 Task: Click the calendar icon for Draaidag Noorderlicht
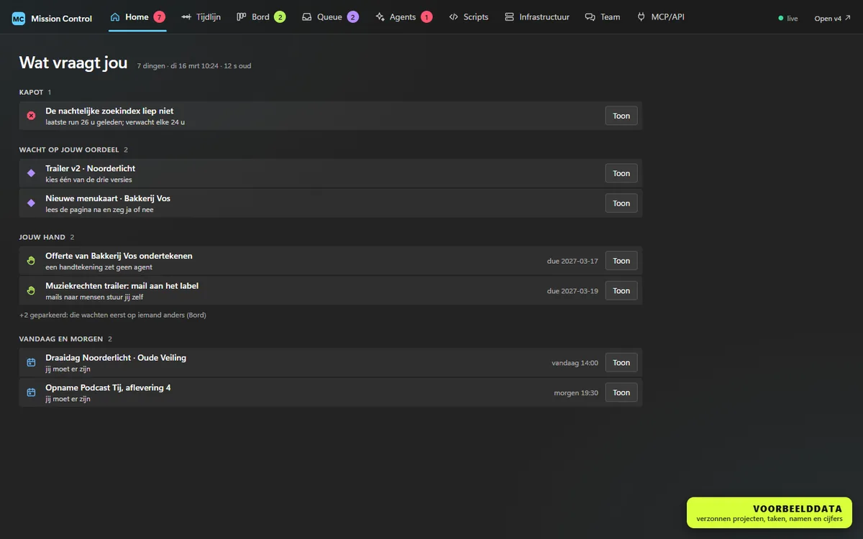(31, 363)
